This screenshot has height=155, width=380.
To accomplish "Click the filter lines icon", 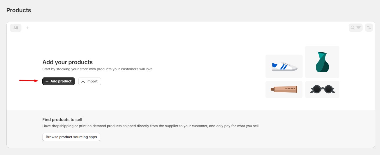I will click(359, 28).
